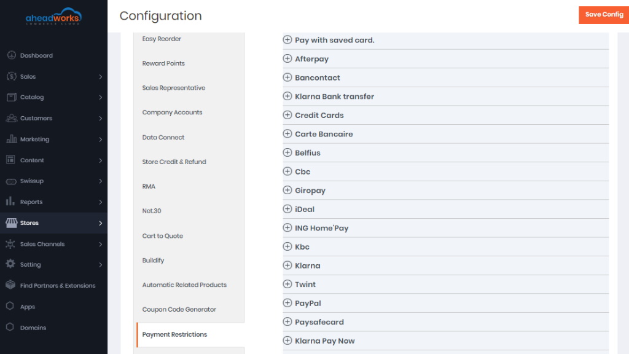Expand the Klarna Bank transfer section
This screenshot has width=629, height=354.
(446, 96)
